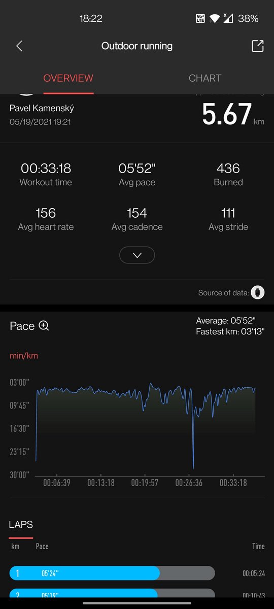Screen dimensions: 274x609
Task: Tap the watch source-of-data icon
Action: click(x=258, y=292)
